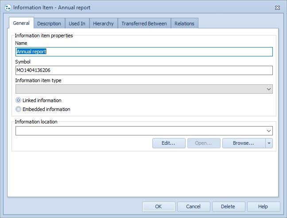Cancel the dialog changes

194,206
